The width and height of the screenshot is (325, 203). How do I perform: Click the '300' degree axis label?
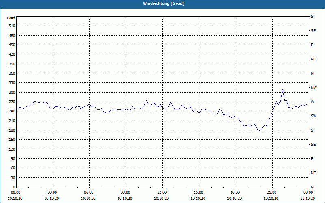tap(12, 93)
